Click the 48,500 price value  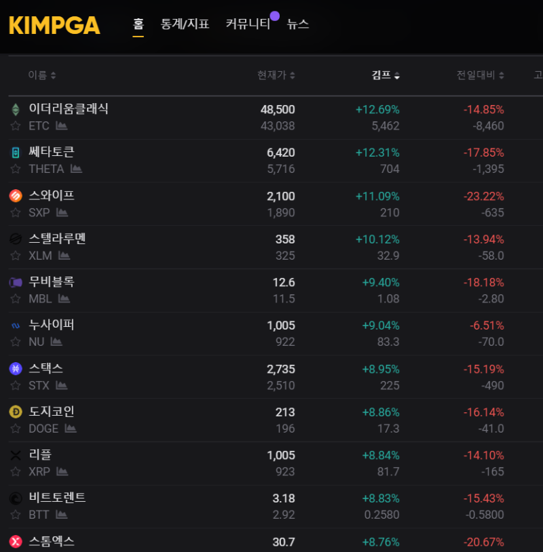pos(278,109)
